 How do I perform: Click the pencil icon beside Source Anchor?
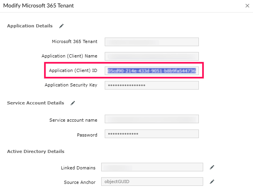pos(212,182)
